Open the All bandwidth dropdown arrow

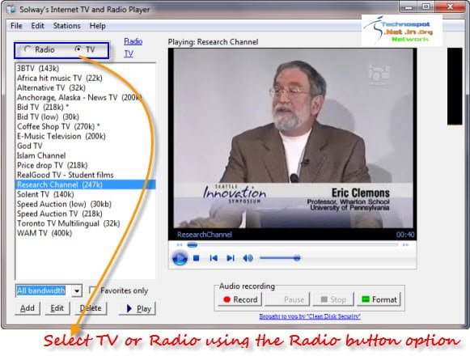tap(77, 290)
